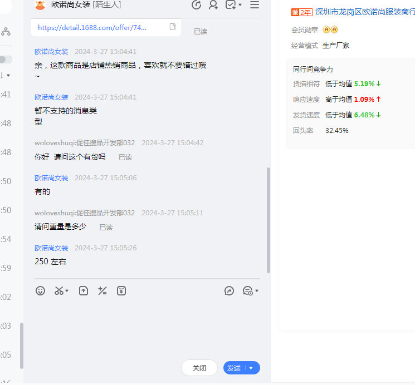Click the plus-minus calculator icon in toolbar
This screenshot has height=385, width=415.
[x=102, y=290]
